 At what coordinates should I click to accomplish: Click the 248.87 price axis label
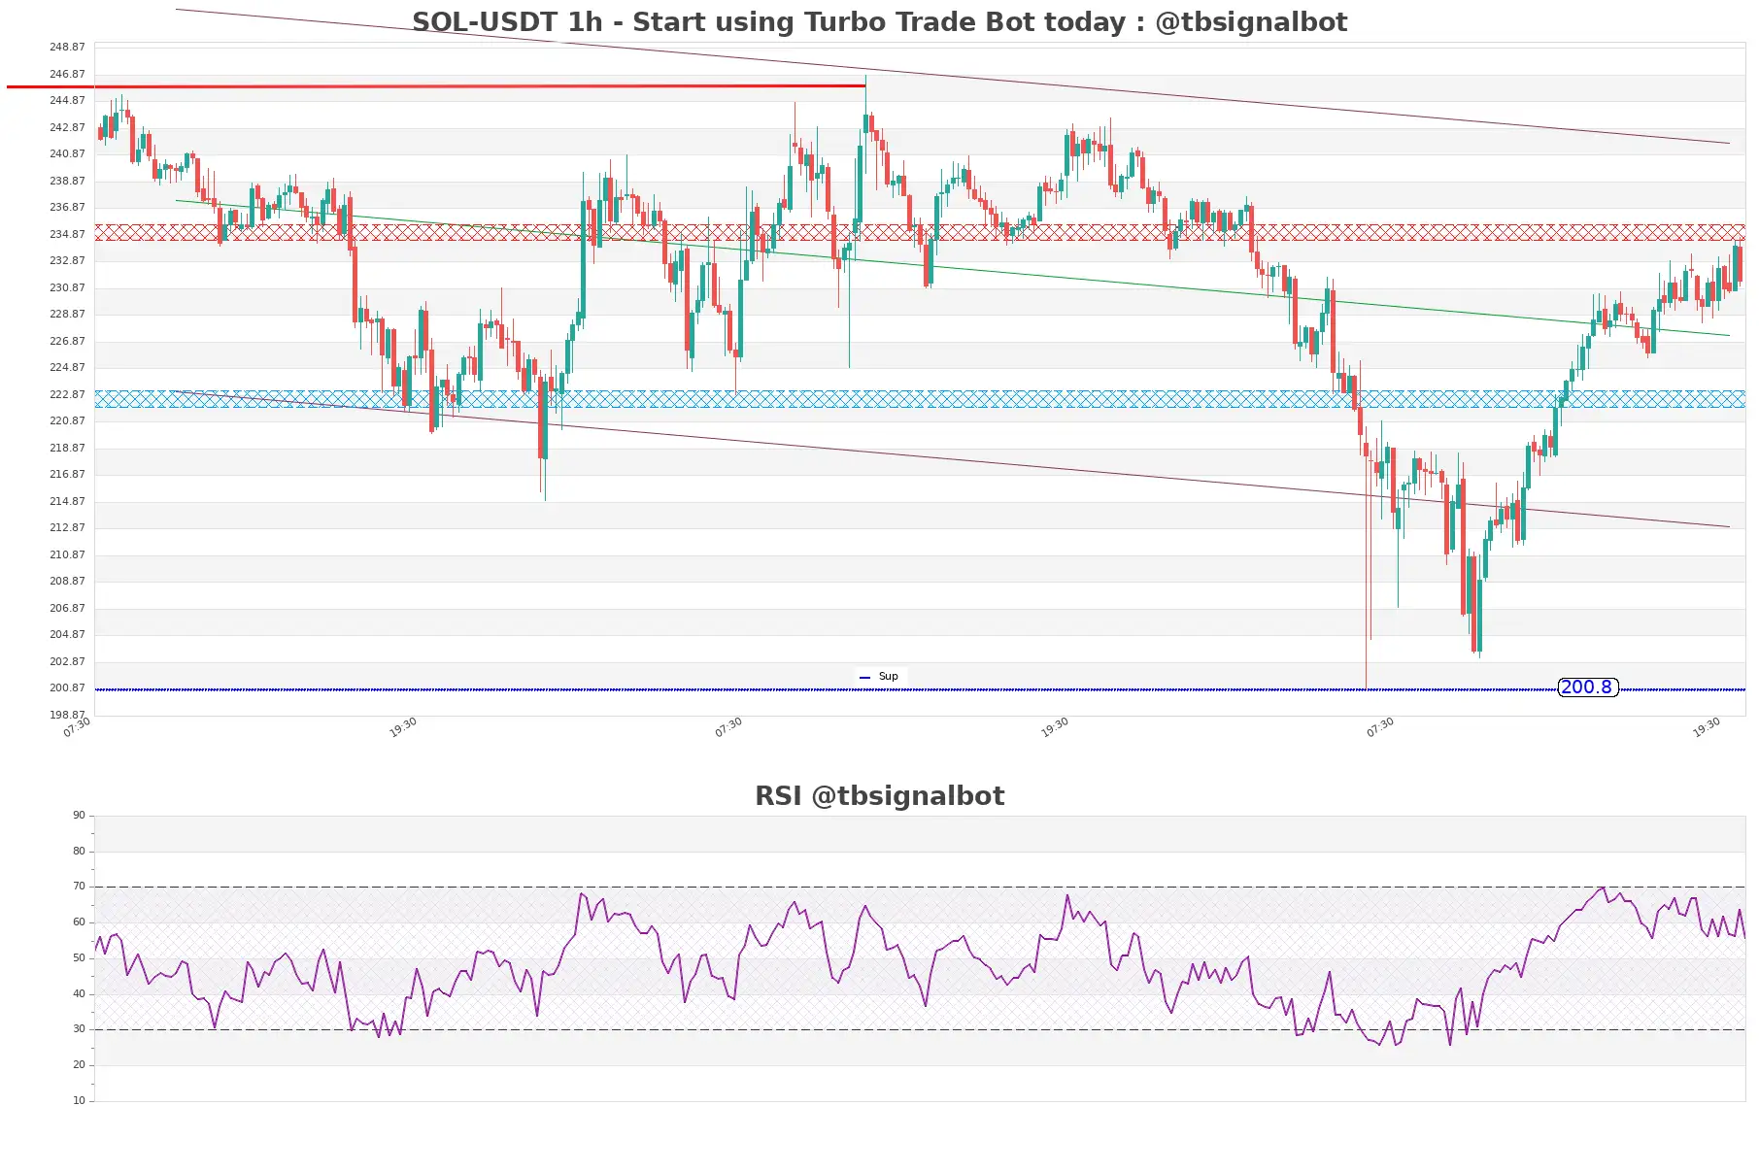(67, 47)
